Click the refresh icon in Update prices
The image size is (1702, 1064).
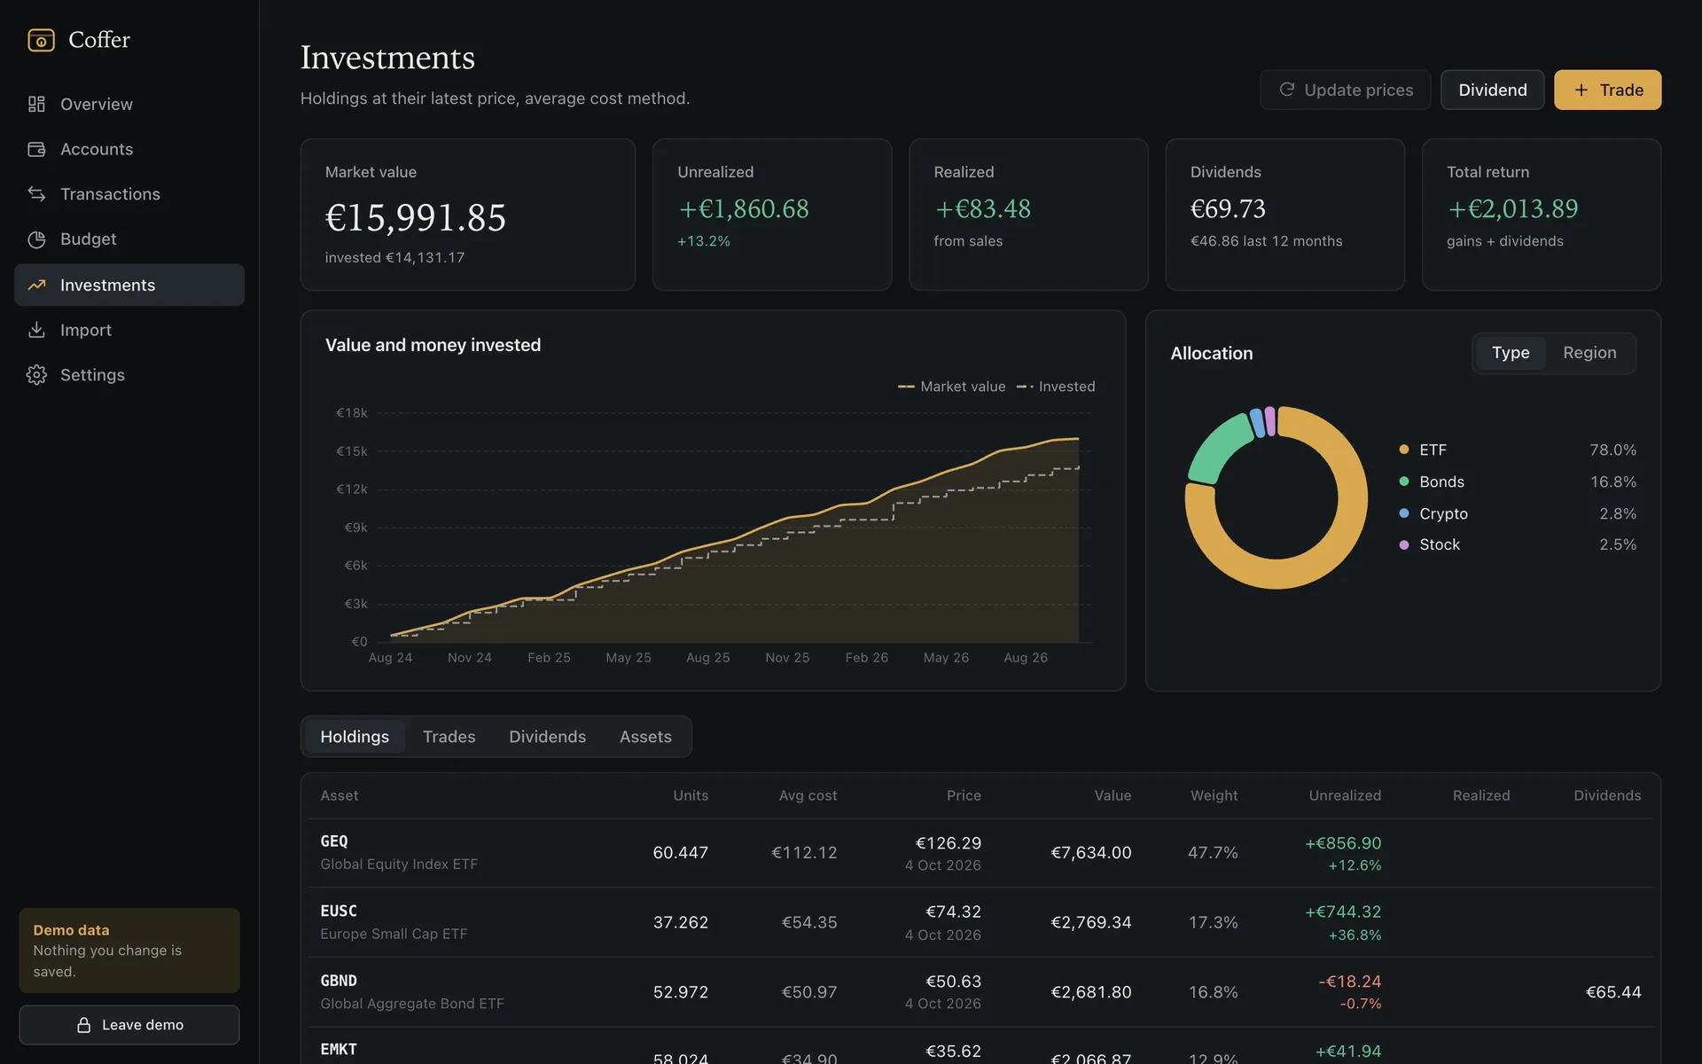coord(1287,90)
